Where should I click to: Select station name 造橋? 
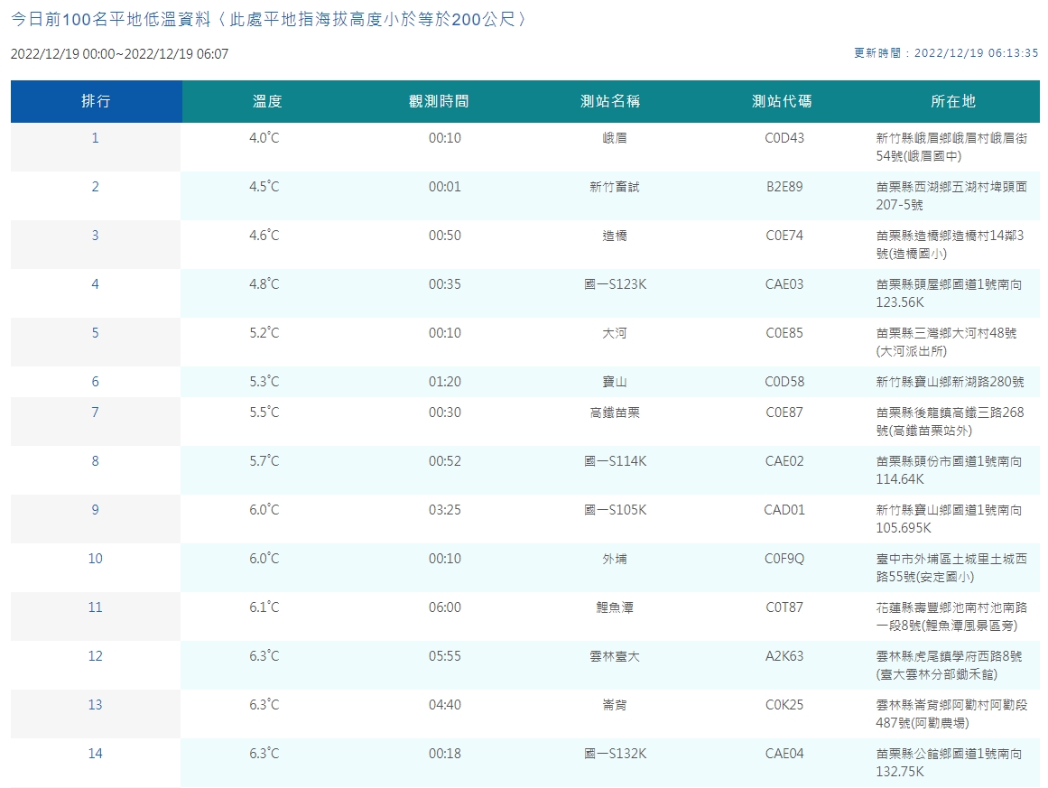click(x=615, y=236)
